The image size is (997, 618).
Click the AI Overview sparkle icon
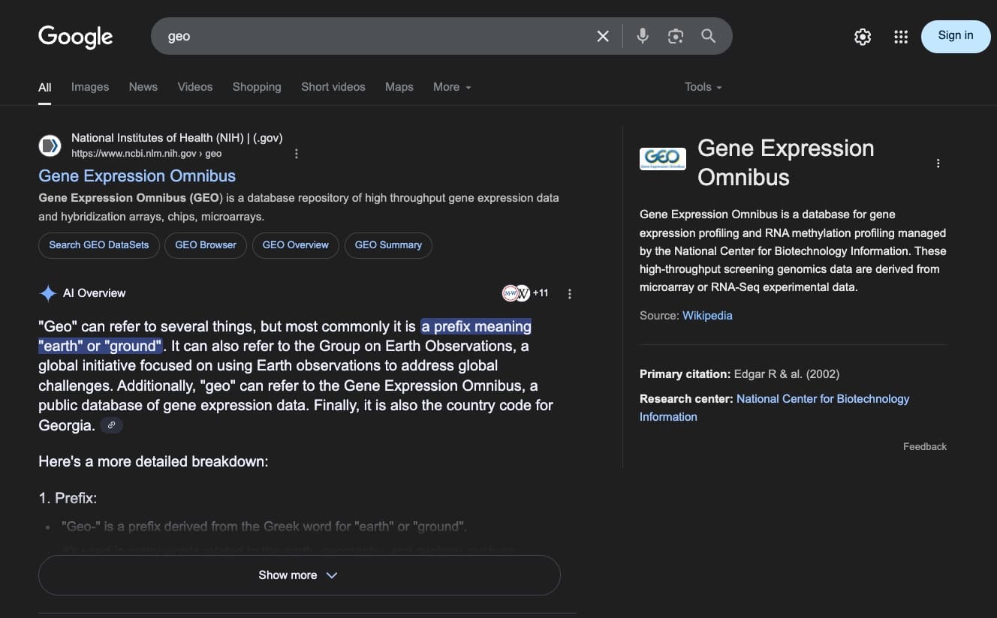coord(48,293)
